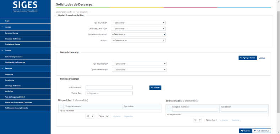Open the Unidad Administrativa dropdown

pos(138,34)
